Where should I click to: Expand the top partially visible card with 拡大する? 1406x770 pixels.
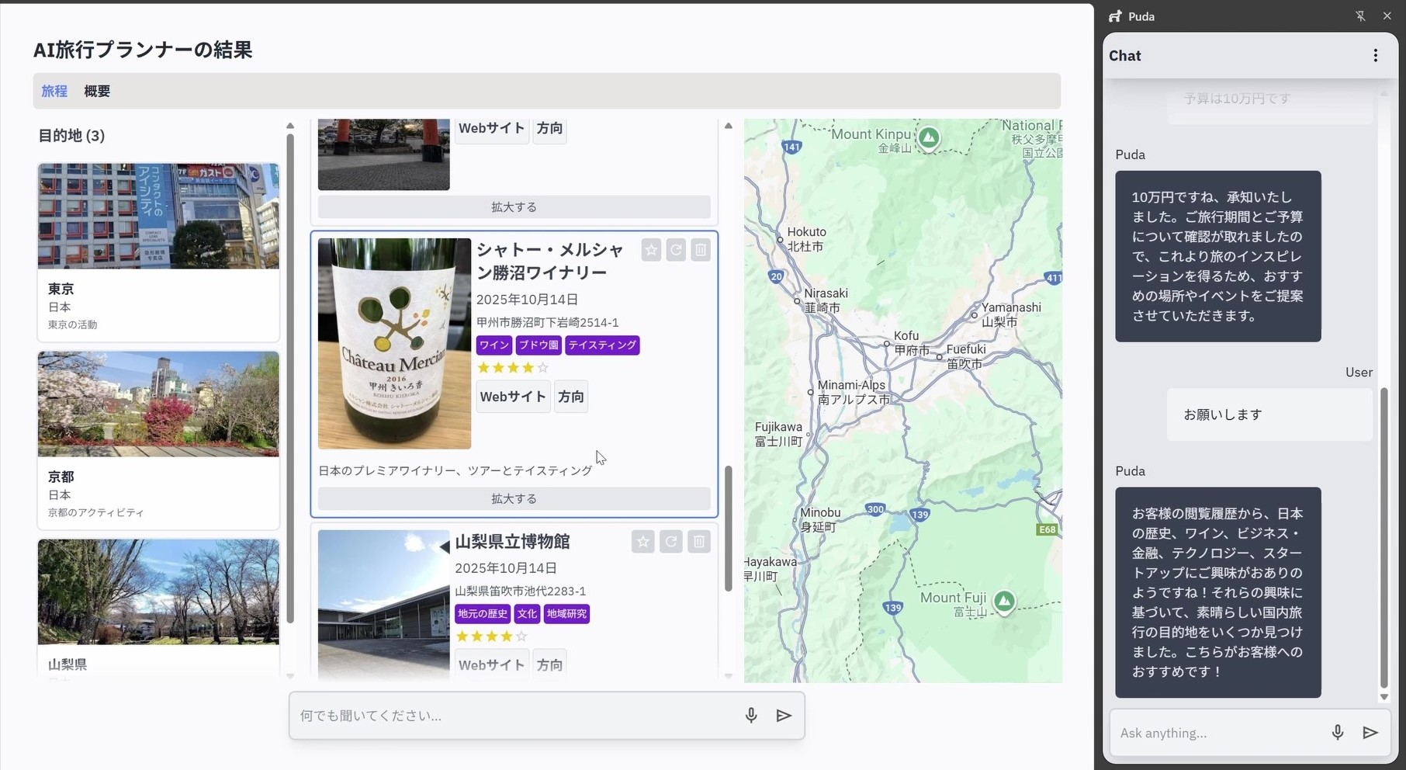click(514, 207)
